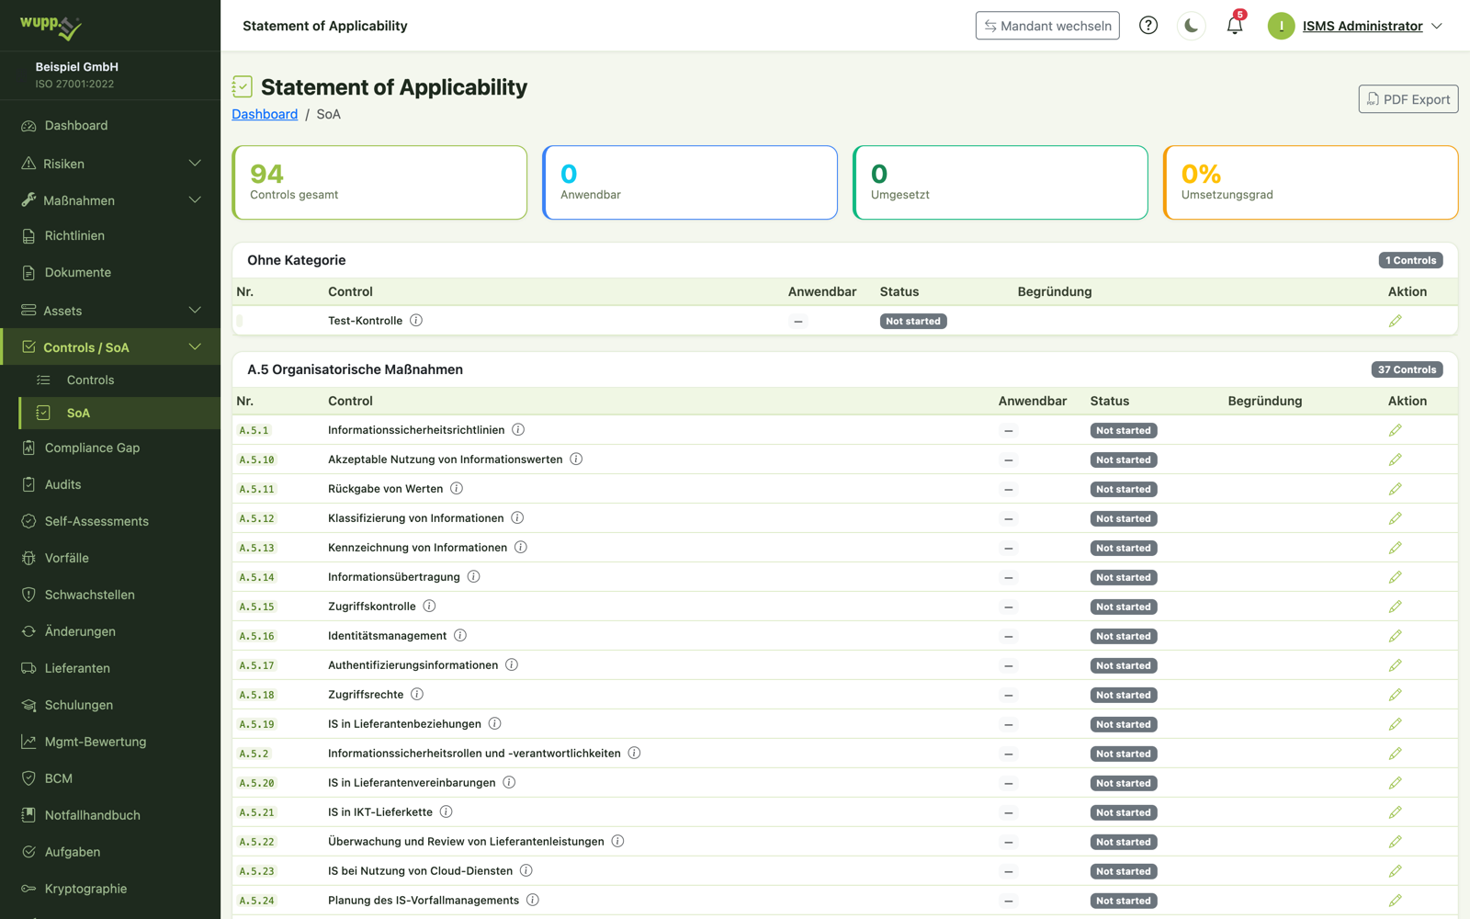Click the Self-Assessments sidebar icon
Viewport: 1470px width, 919px height.
click(x=28, y=522)
